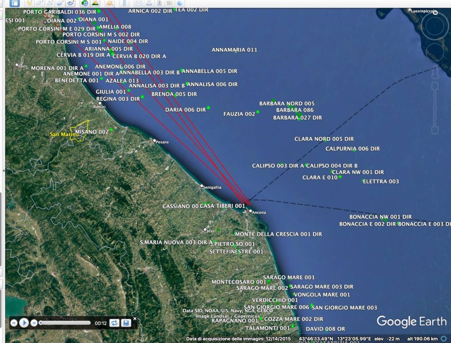
Task: Play the tour
Action: tap(24, 323)
